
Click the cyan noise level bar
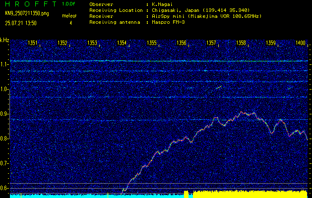tap(97, 196)
